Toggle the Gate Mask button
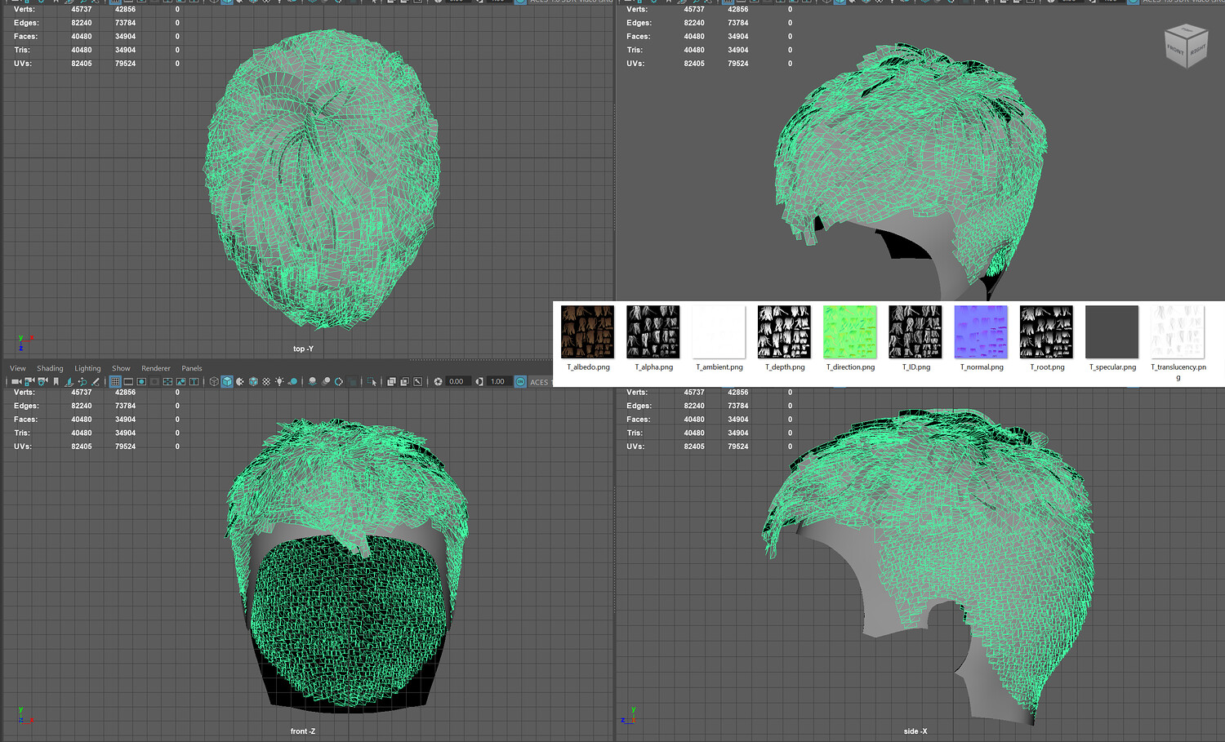 pyautogui.click(x=154, y=381)
